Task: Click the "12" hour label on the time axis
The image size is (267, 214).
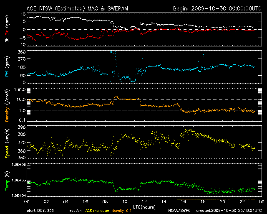Action: [x=144, y=202]
